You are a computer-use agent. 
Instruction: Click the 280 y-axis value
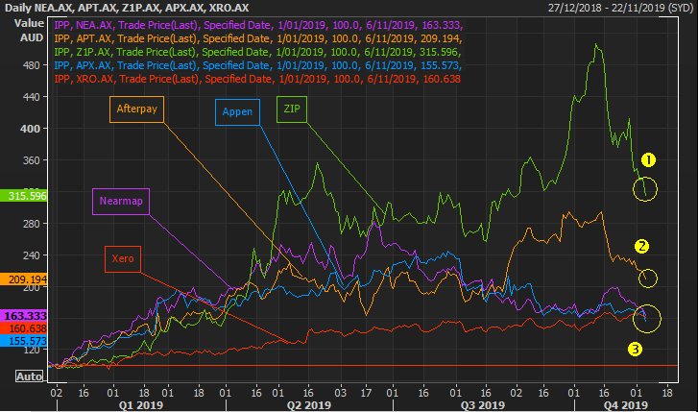(31, 224)
